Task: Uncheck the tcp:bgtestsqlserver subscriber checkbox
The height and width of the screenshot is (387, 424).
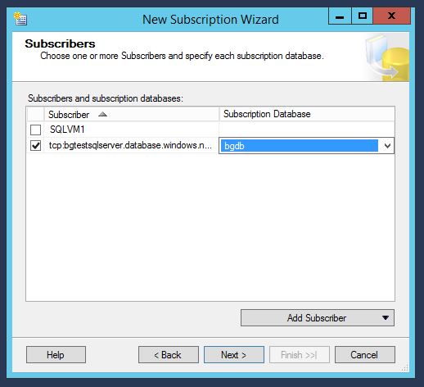Action: [x=35, y=145]
